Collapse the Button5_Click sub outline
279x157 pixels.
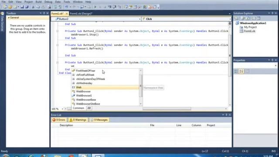click(57, 45)
